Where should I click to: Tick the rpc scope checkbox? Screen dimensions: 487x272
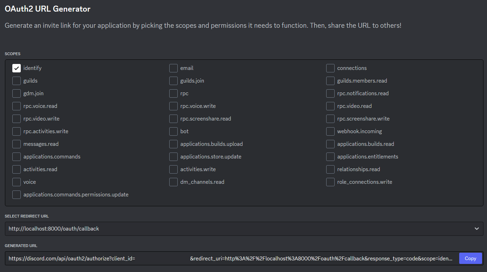coord(173,93)
